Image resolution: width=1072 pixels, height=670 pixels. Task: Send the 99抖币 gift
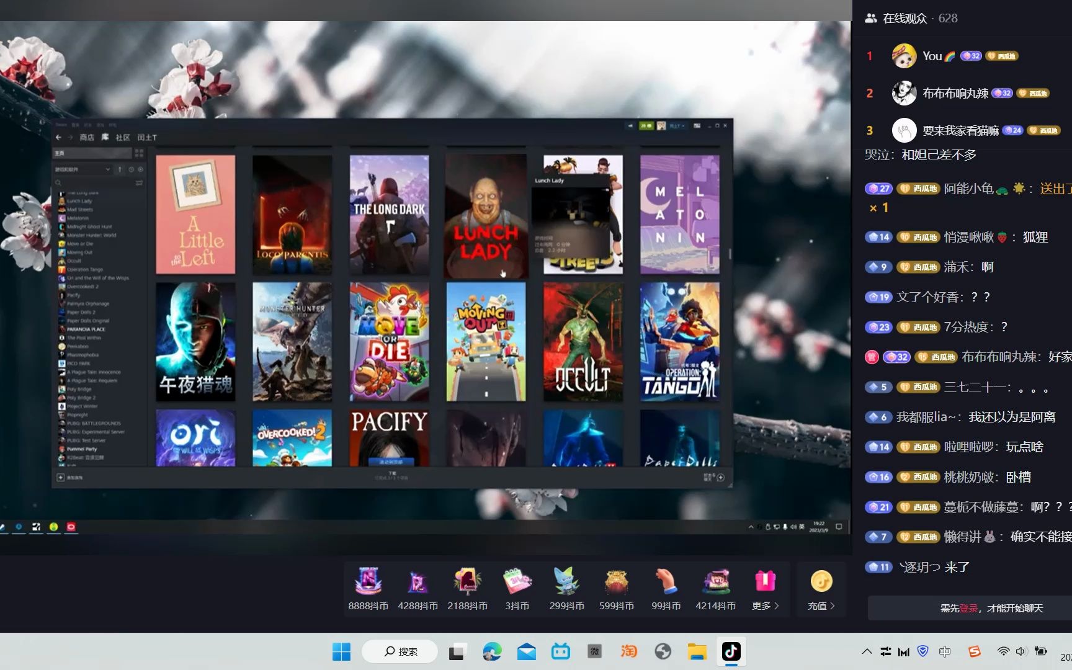click(x=666, y=589)
